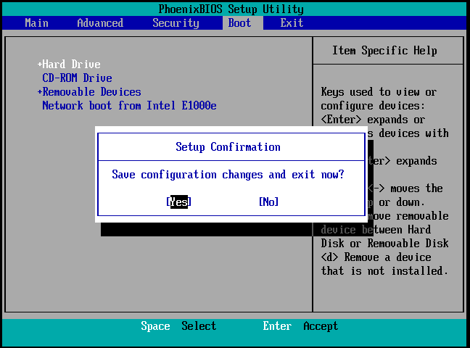Select the Boot tab
Screen dimensions: 470x348
click(x=239, y=23)
